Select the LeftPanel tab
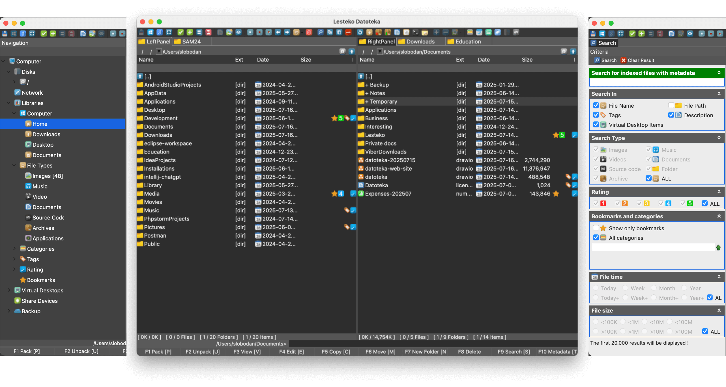 pyautogui.click(x=154, y=42)
